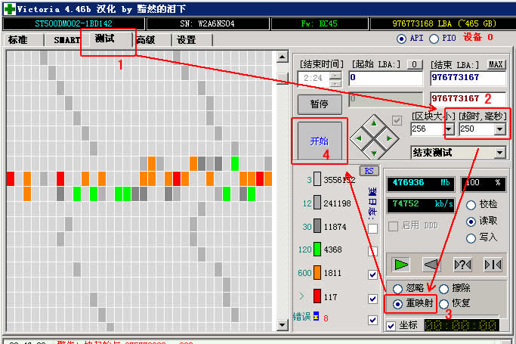Click the 开始 start button

320,141
